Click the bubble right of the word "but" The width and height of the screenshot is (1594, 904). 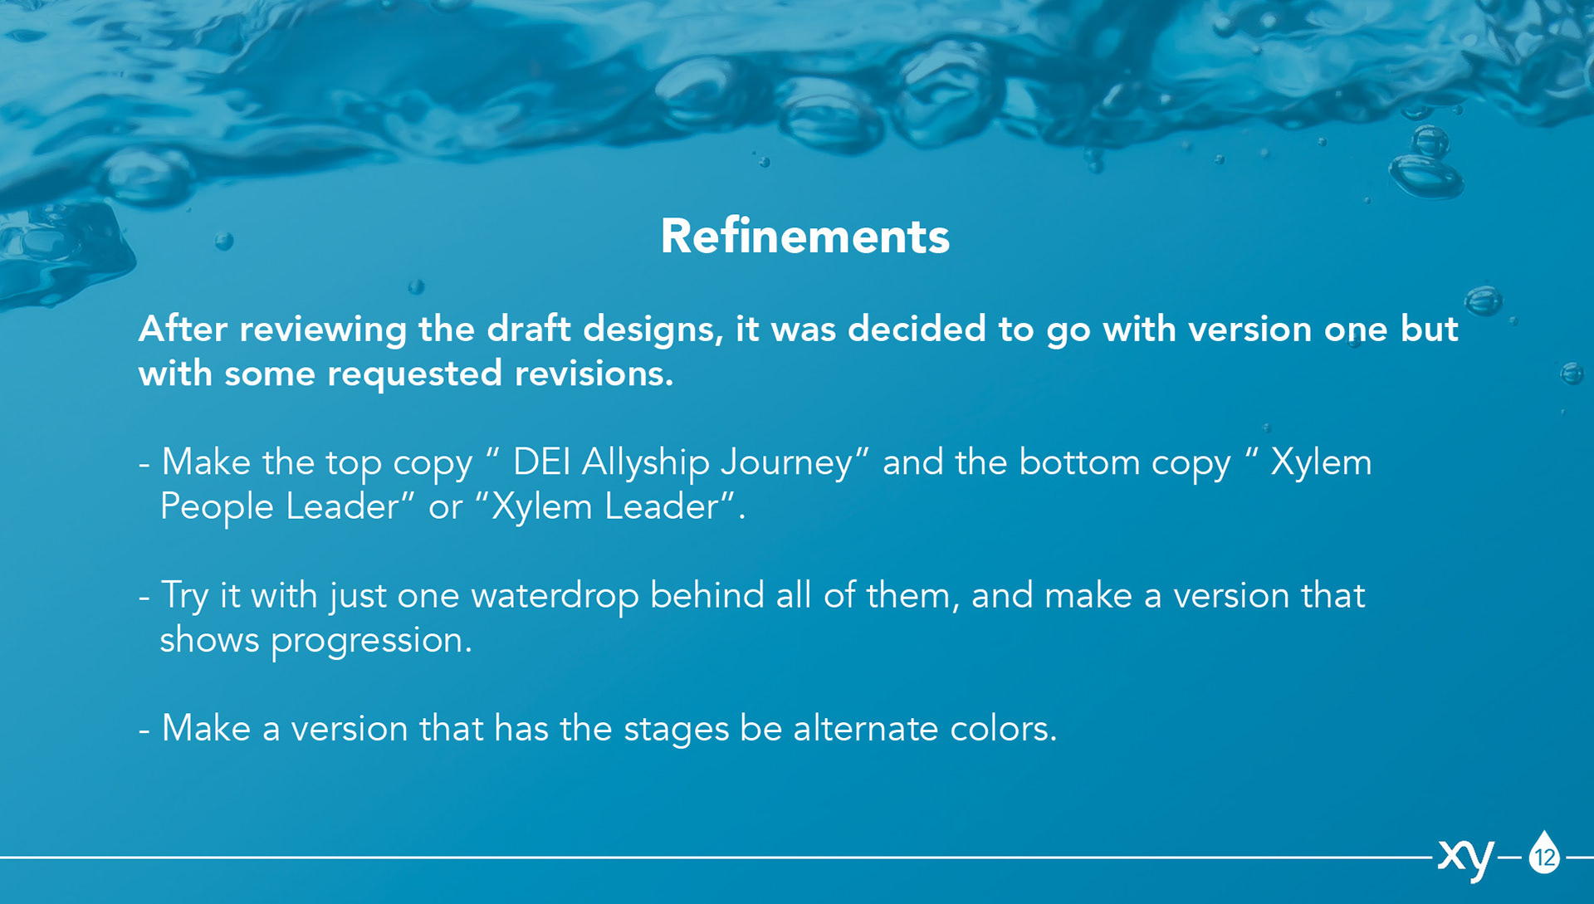[1484, 300]
